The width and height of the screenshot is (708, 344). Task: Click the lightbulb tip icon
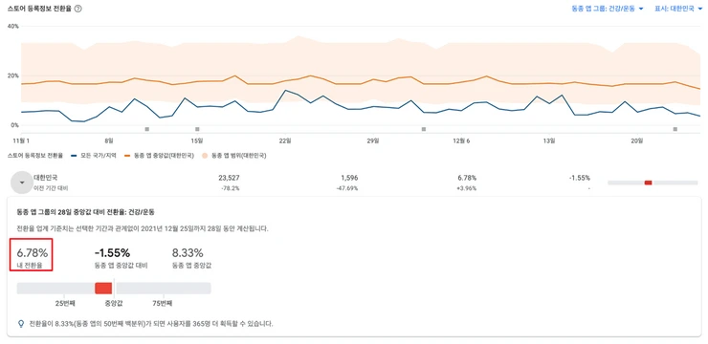click(x=21, y=324)
